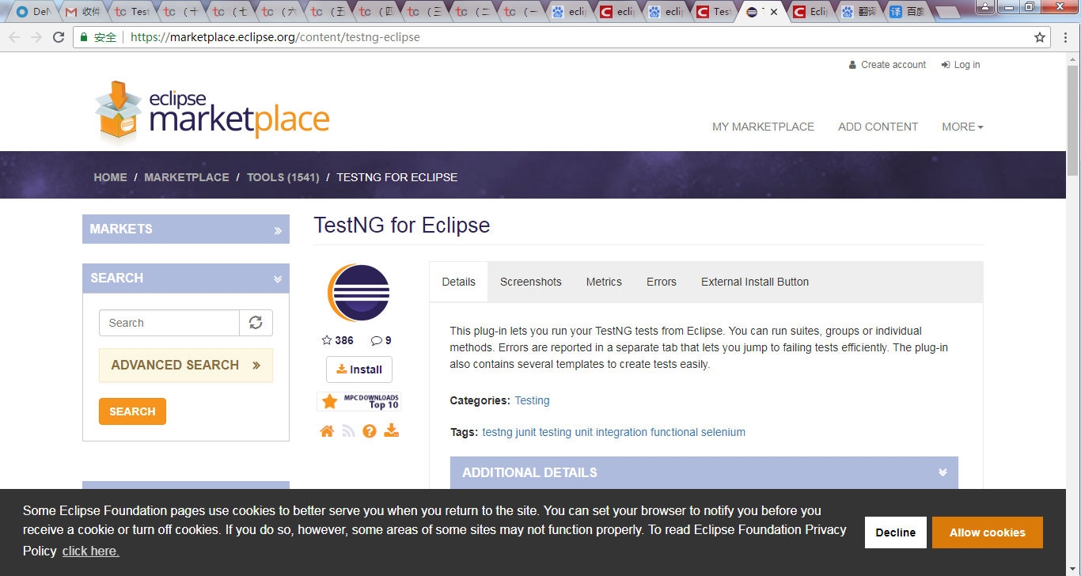Click the selenium tag link

723,432
